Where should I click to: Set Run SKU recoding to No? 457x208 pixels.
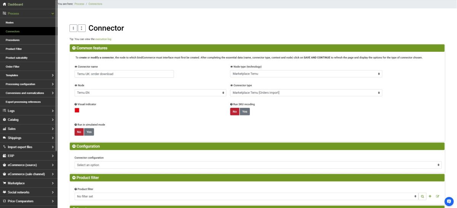pos(235,112)
